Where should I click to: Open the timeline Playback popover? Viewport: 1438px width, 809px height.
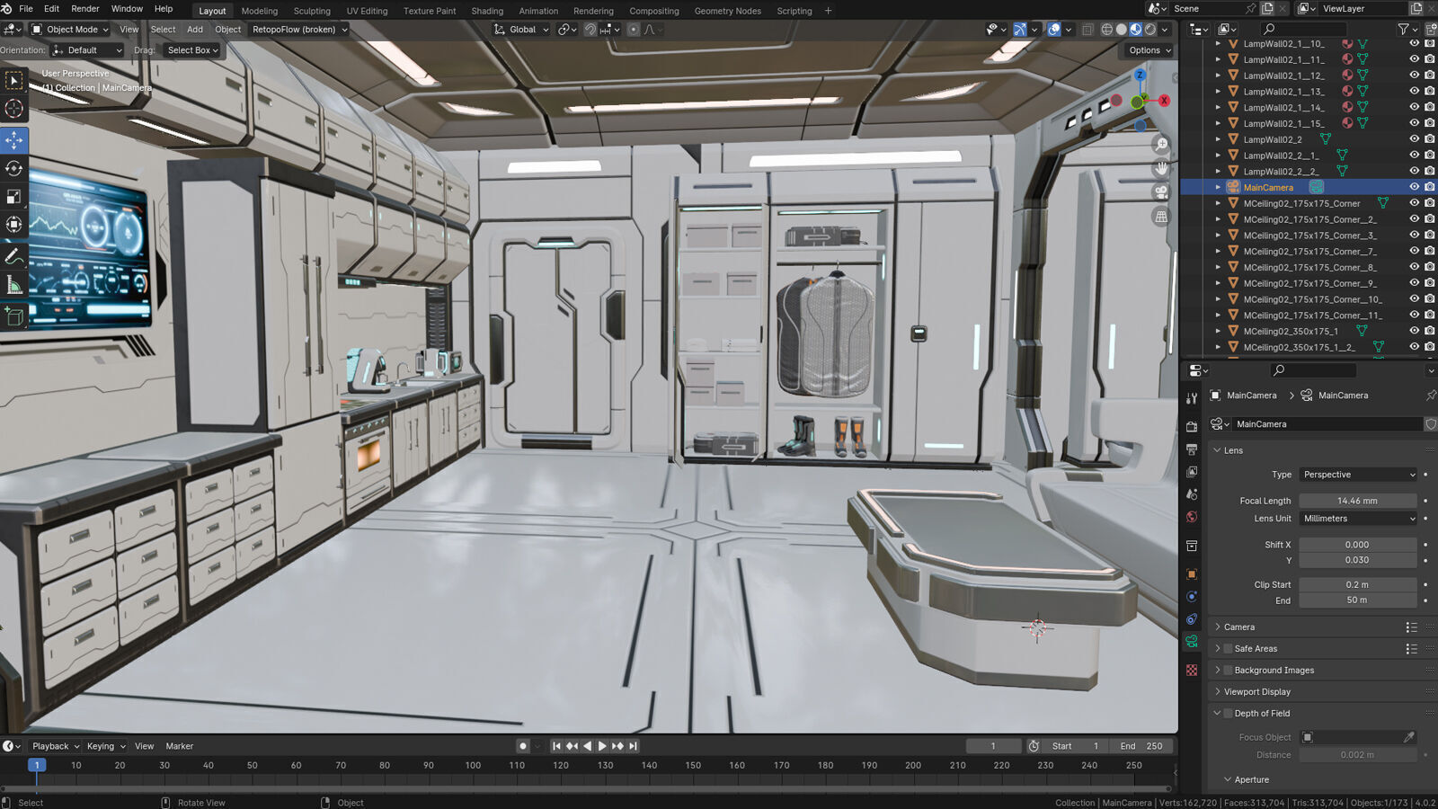tap(55, 746)
